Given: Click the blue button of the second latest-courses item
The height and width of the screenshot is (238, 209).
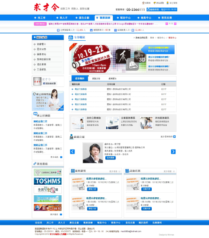Looking at the screenshot, I should [92, 209].
